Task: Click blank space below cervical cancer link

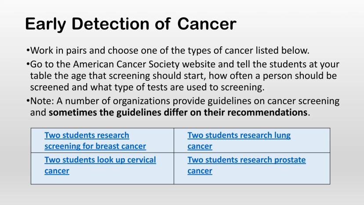Action: pyautogui.click(x=101, y=177)
